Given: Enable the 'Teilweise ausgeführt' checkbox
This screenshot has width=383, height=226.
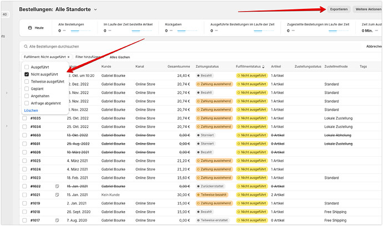Looking at the screenshot, I should click(27, 81).
